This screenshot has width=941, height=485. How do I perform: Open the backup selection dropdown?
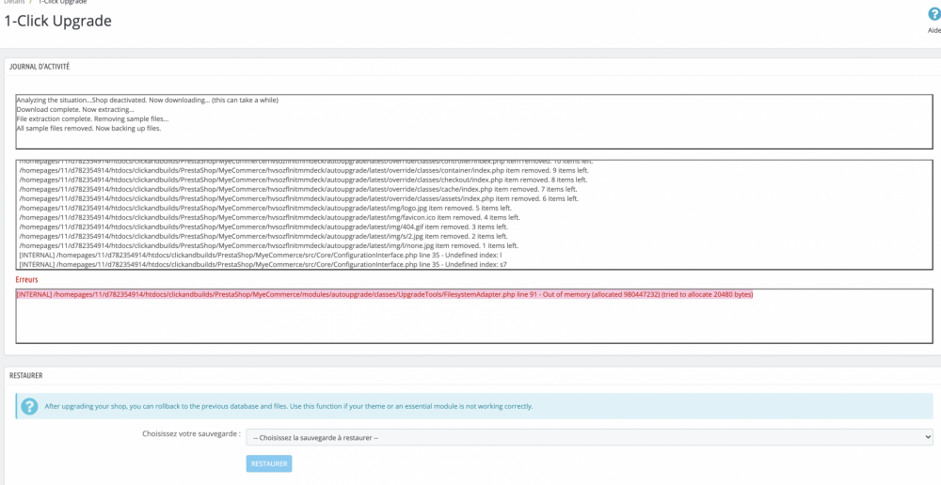[x=589, y=438]
